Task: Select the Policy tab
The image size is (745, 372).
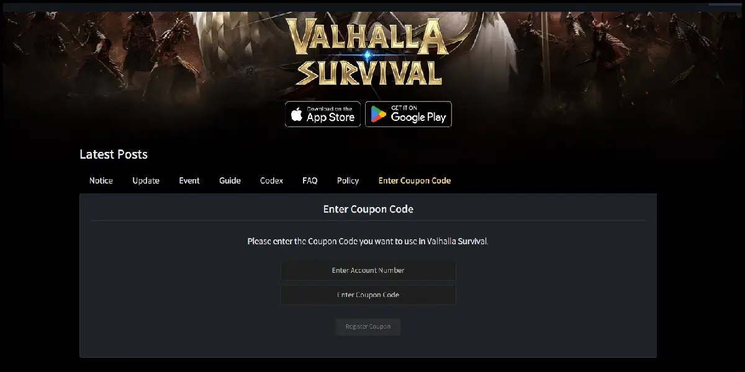Action: pyautogui.click(x=348, y=180)
